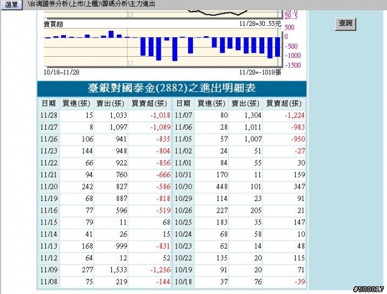Select the net value 147 for 10/25
Viewport: 387px width, 294px height.
coord(299,222)
